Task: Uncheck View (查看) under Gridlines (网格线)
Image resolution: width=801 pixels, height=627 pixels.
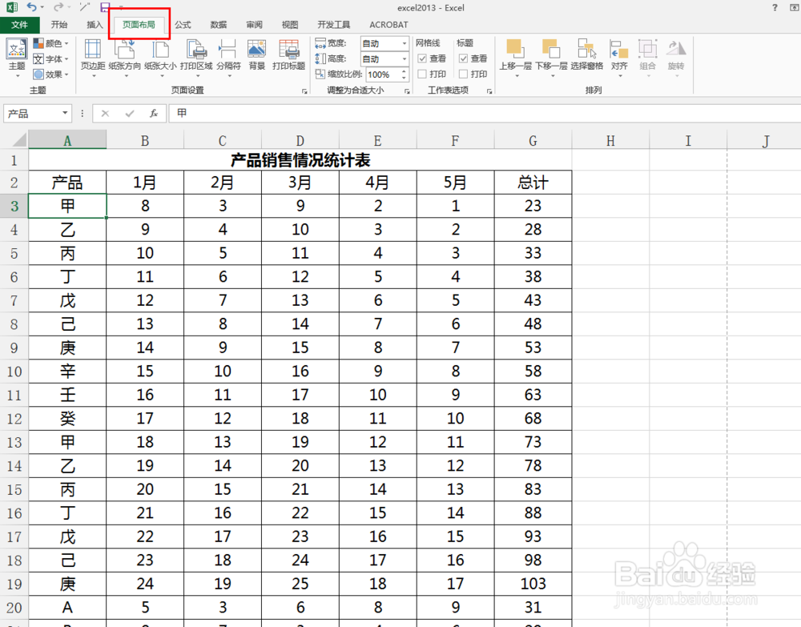Action: coord(423,58)
